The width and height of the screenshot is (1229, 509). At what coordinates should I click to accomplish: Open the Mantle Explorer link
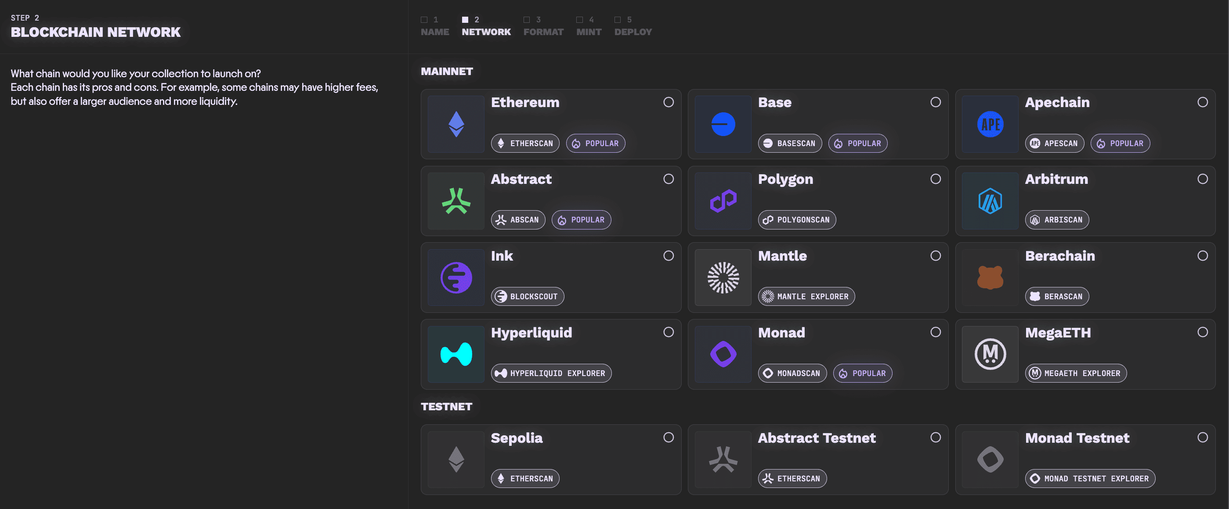coord(806,297)
